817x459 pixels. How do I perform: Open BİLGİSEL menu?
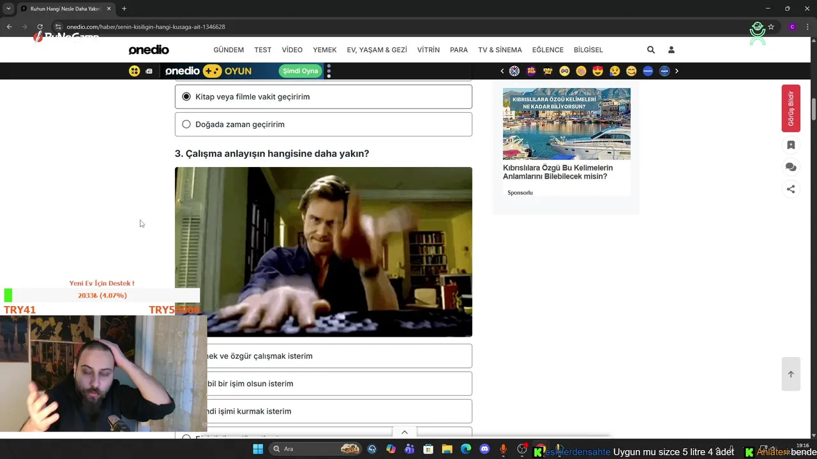588,50
